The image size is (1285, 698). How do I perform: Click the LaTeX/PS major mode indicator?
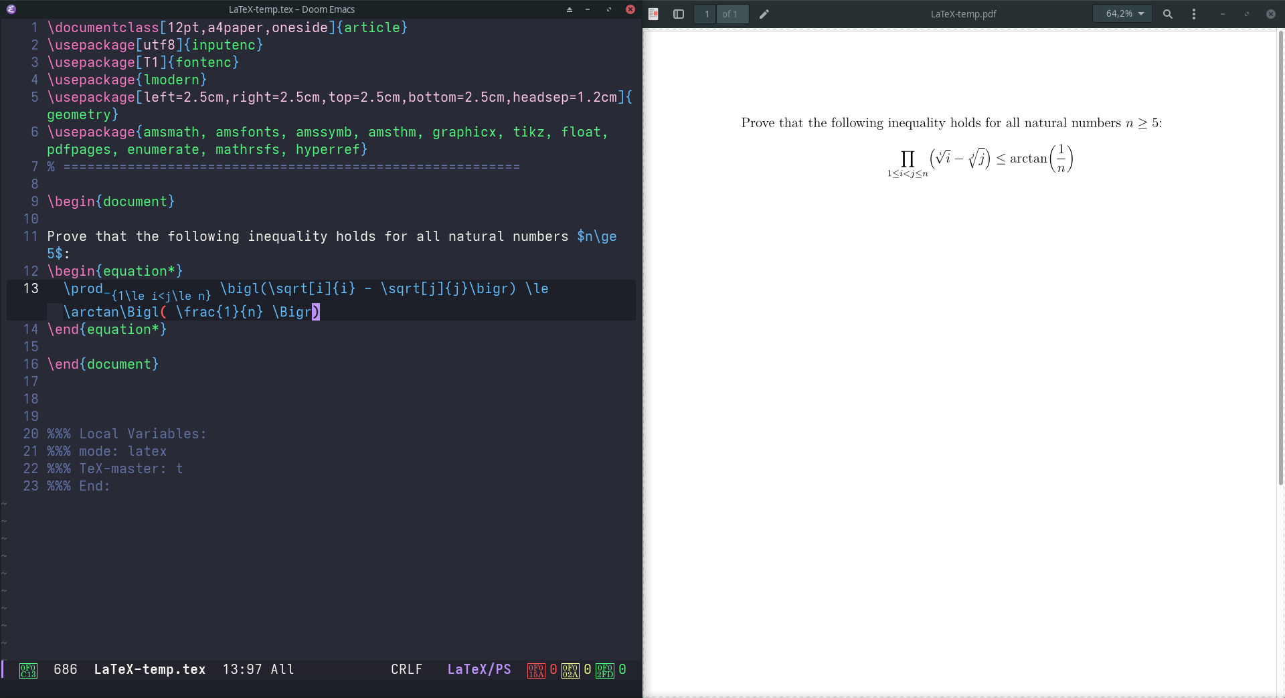(479, 669)
